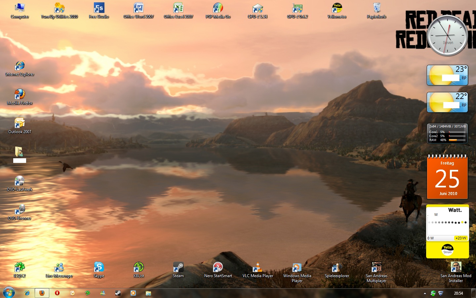476x298 pixels.
Task: Click the CPU meter gadget's RAM bar
Action: point(457,140)
